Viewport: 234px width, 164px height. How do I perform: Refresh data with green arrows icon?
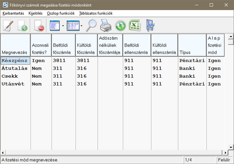pos(120,25)
